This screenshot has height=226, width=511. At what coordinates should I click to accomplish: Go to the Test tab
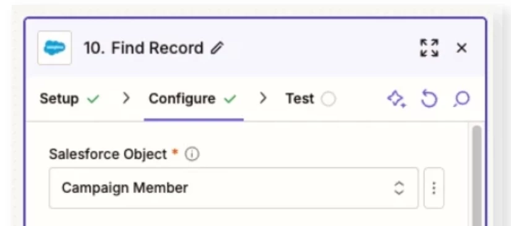pos(300,99)
